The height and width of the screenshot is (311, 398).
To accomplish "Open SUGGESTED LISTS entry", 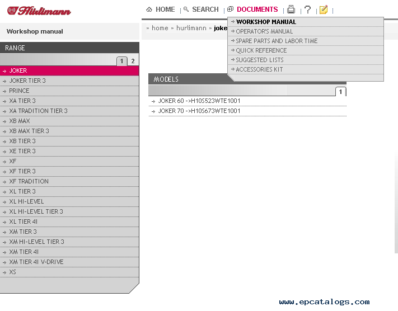I will tap(306, 60).
